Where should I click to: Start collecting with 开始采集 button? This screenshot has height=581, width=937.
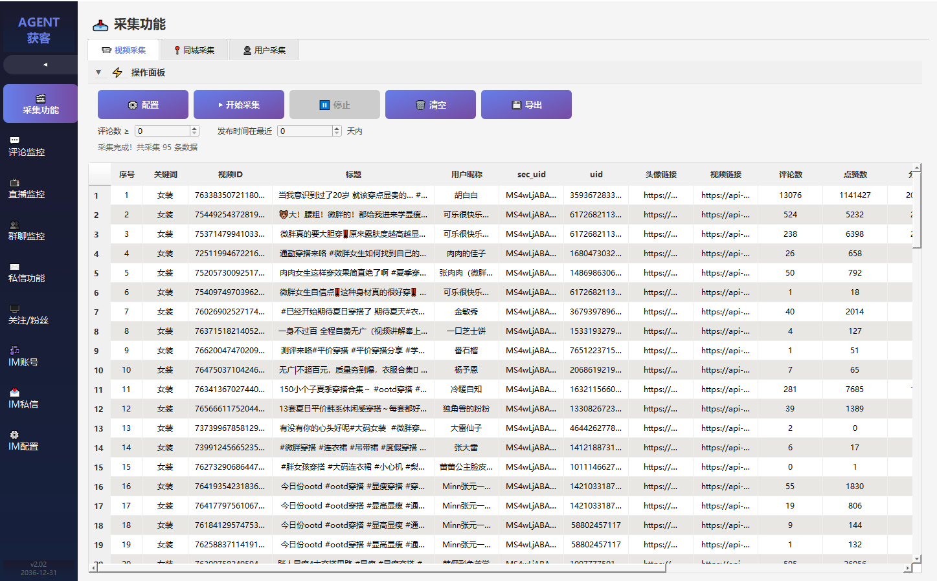(239, 105)
